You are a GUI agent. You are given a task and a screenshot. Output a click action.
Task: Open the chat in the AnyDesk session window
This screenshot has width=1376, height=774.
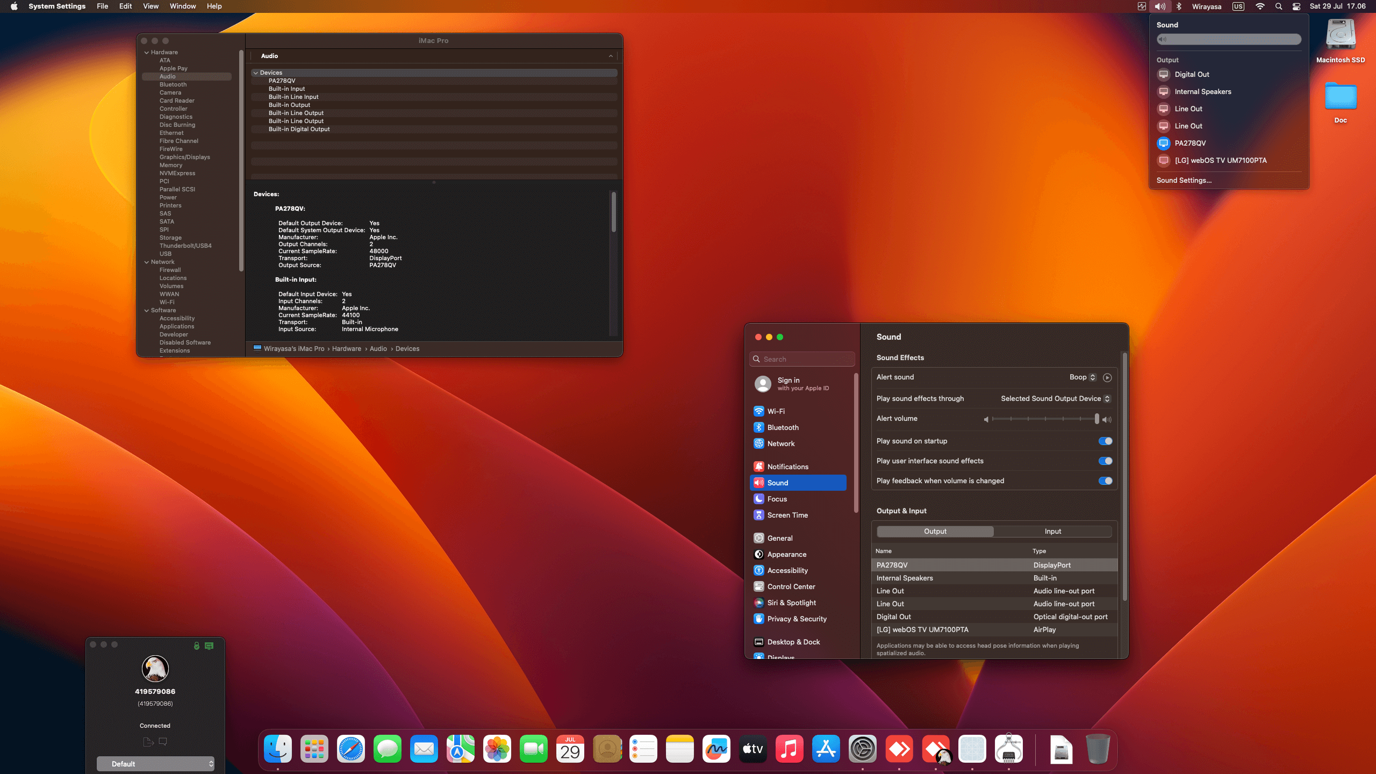[163, 741]
